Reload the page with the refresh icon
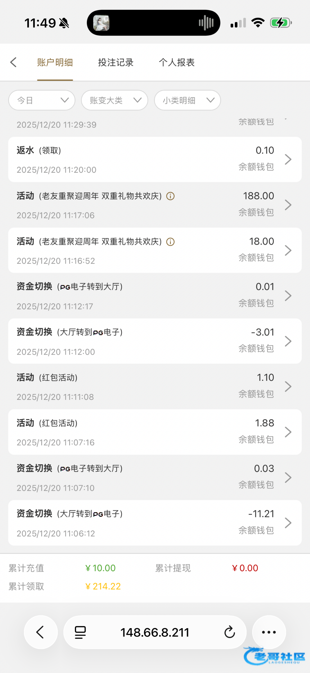The image size is (310, 673). click(x=229, y=632)
